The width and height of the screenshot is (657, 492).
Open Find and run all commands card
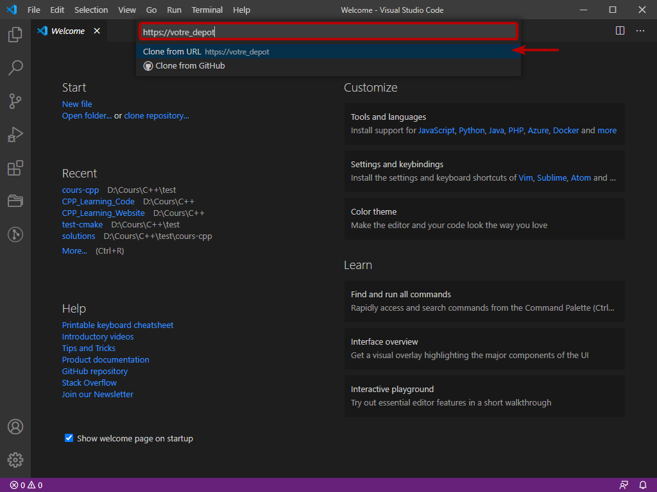coord(484,301)
